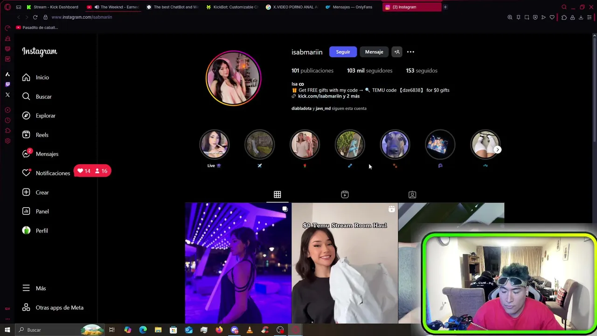Screen dimensions: 597x336
Task: Open Pasadito de caball... bookmark
Action: [x=37, y=28]
